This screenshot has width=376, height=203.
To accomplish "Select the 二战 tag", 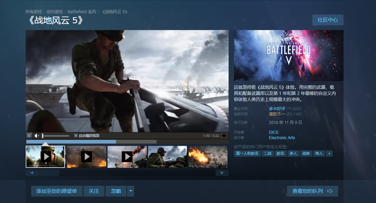I will click(x=267, y=153).
